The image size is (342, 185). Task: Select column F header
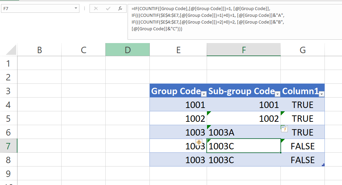point(243,50)
